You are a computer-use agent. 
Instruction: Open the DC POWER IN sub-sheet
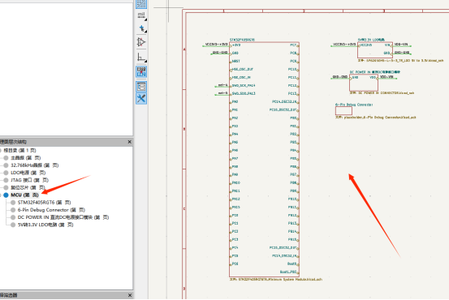63,217
